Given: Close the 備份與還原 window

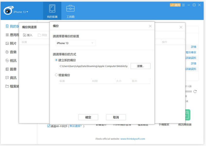Looking at the screenshot, I should click(x=181, y=27).
